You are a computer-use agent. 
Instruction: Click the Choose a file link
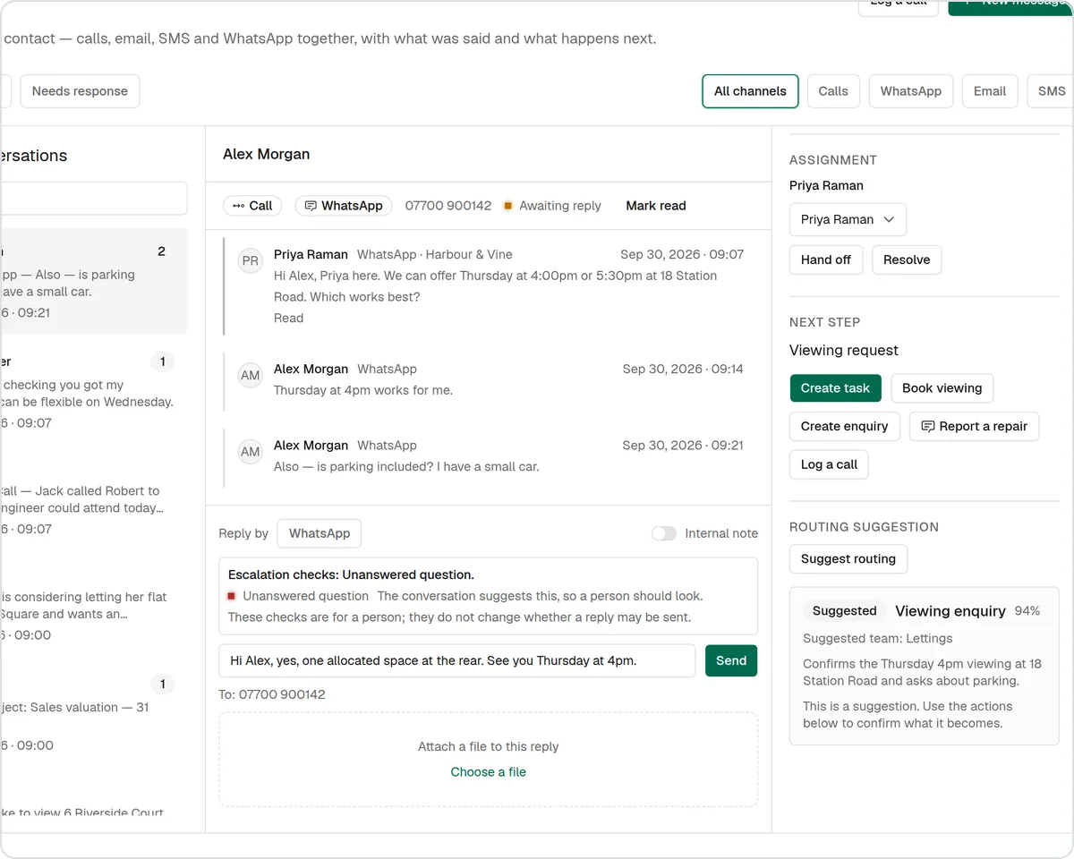[489, 772]
